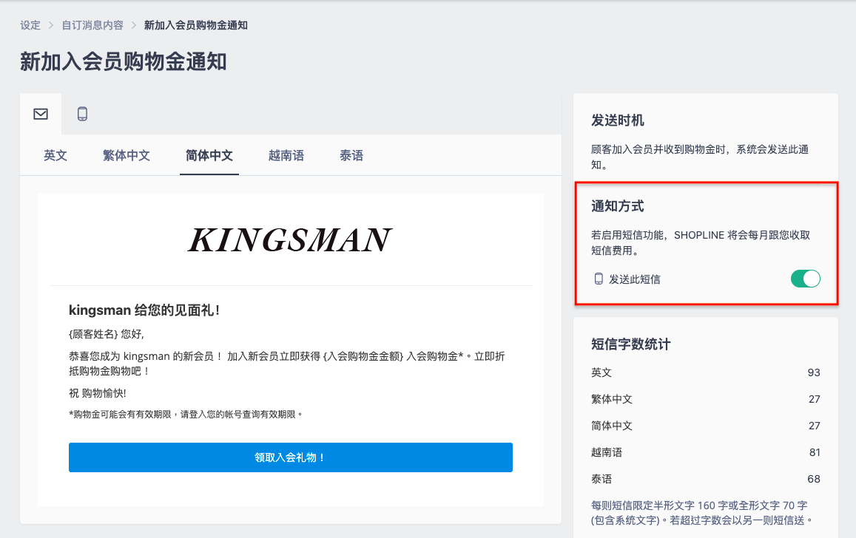Screen dimensions: 856x538
Task: Switch to the 越南语 language tab
Action: [286, 156]
